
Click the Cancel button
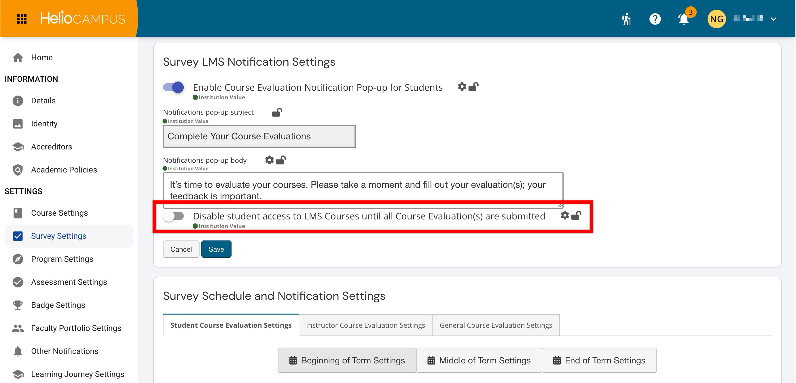coord(181,249)
